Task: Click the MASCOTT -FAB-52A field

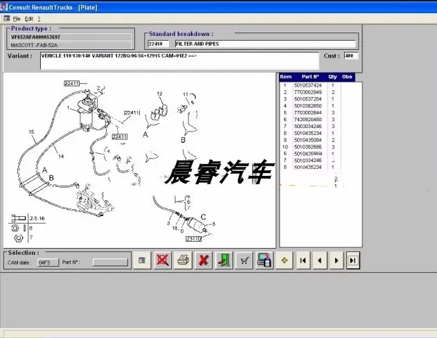Action: click(71, 45)
